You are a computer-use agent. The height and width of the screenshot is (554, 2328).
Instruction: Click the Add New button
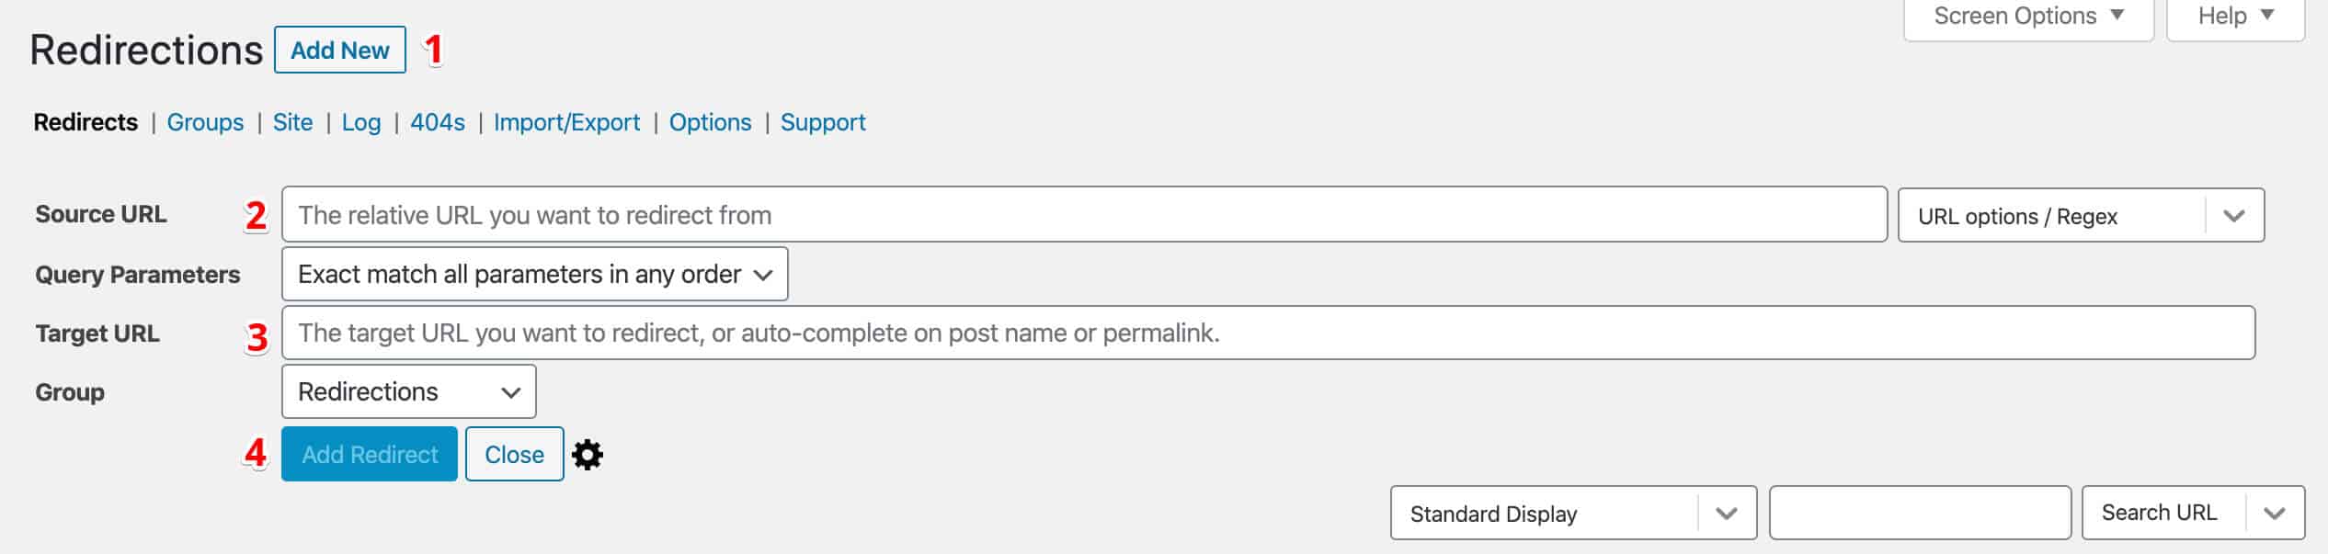[x=339, y=51]
